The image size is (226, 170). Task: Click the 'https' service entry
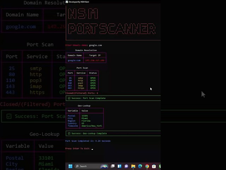coord(81,88)
